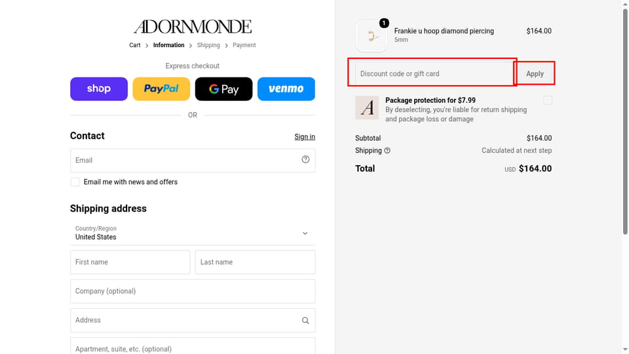Screen dimensions: 629x354
Task: Check out with Google Pay
Action: [224, 88]
